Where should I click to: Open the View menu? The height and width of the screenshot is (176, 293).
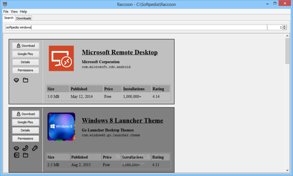point(14,11)
